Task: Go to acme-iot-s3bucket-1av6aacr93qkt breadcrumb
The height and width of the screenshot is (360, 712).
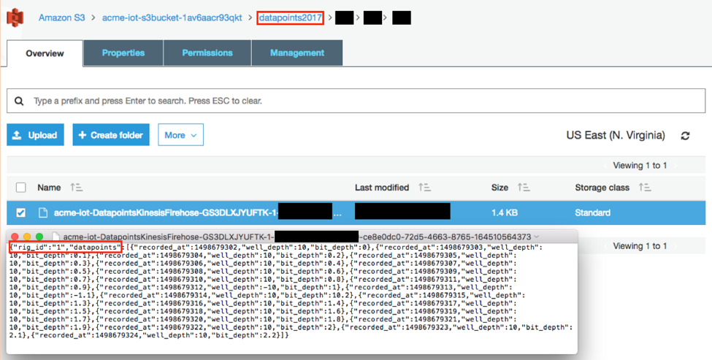Action: [x=172, y=18]
